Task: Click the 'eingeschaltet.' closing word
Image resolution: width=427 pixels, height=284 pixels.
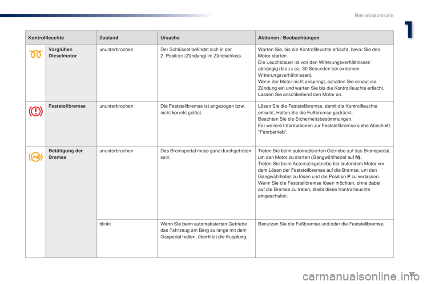Action: coord(273,196)
